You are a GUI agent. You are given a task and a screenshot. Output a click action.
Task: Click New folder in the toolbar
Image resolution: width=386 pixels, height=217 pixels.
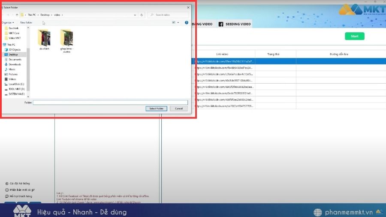26,22
